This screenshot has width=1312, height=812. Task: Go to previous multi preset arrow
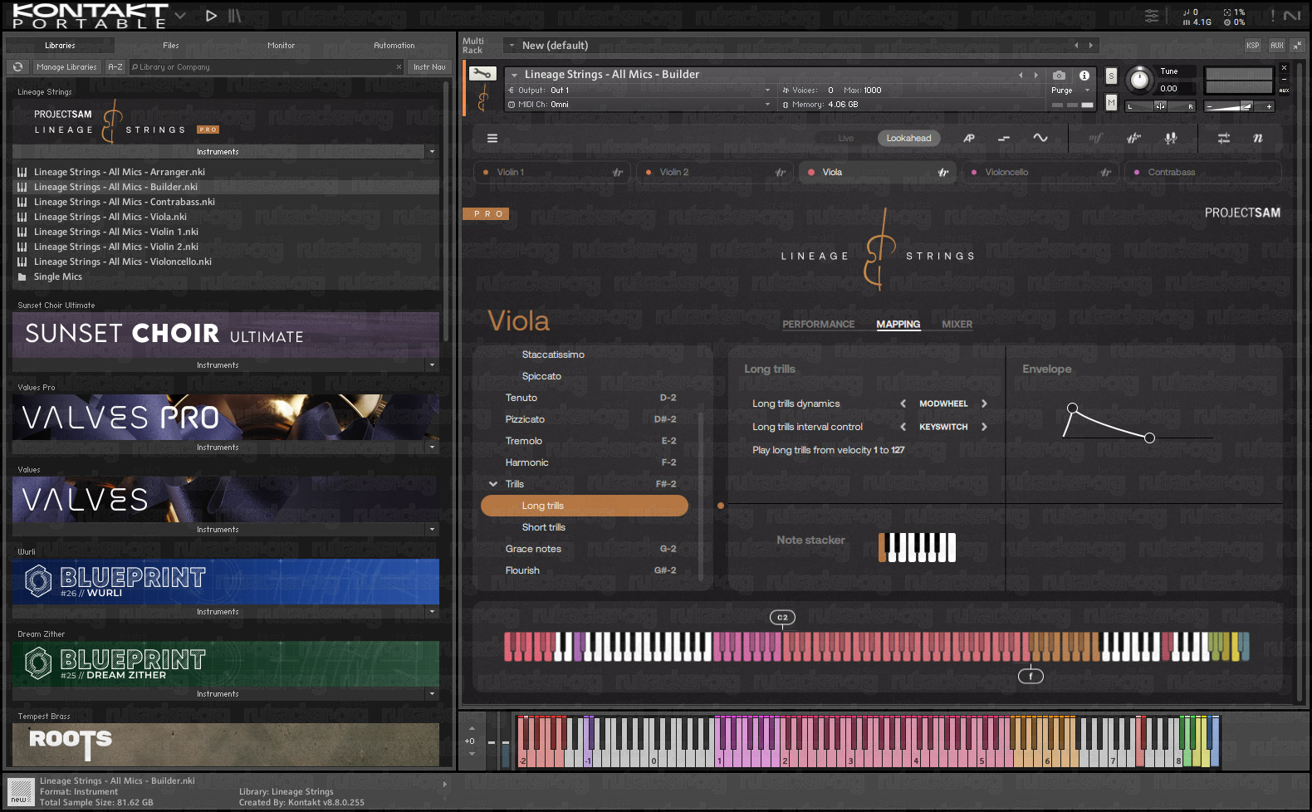1076,46
